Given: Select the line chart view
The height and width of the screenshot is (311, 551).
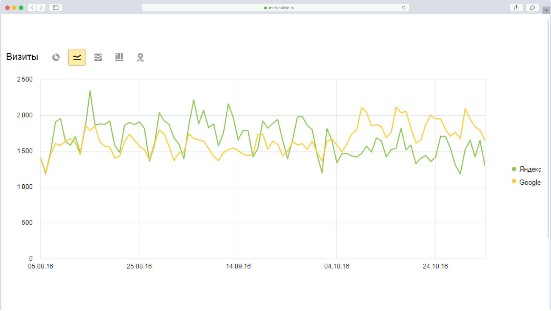Looking at the screenshot, I should point(77,57).
